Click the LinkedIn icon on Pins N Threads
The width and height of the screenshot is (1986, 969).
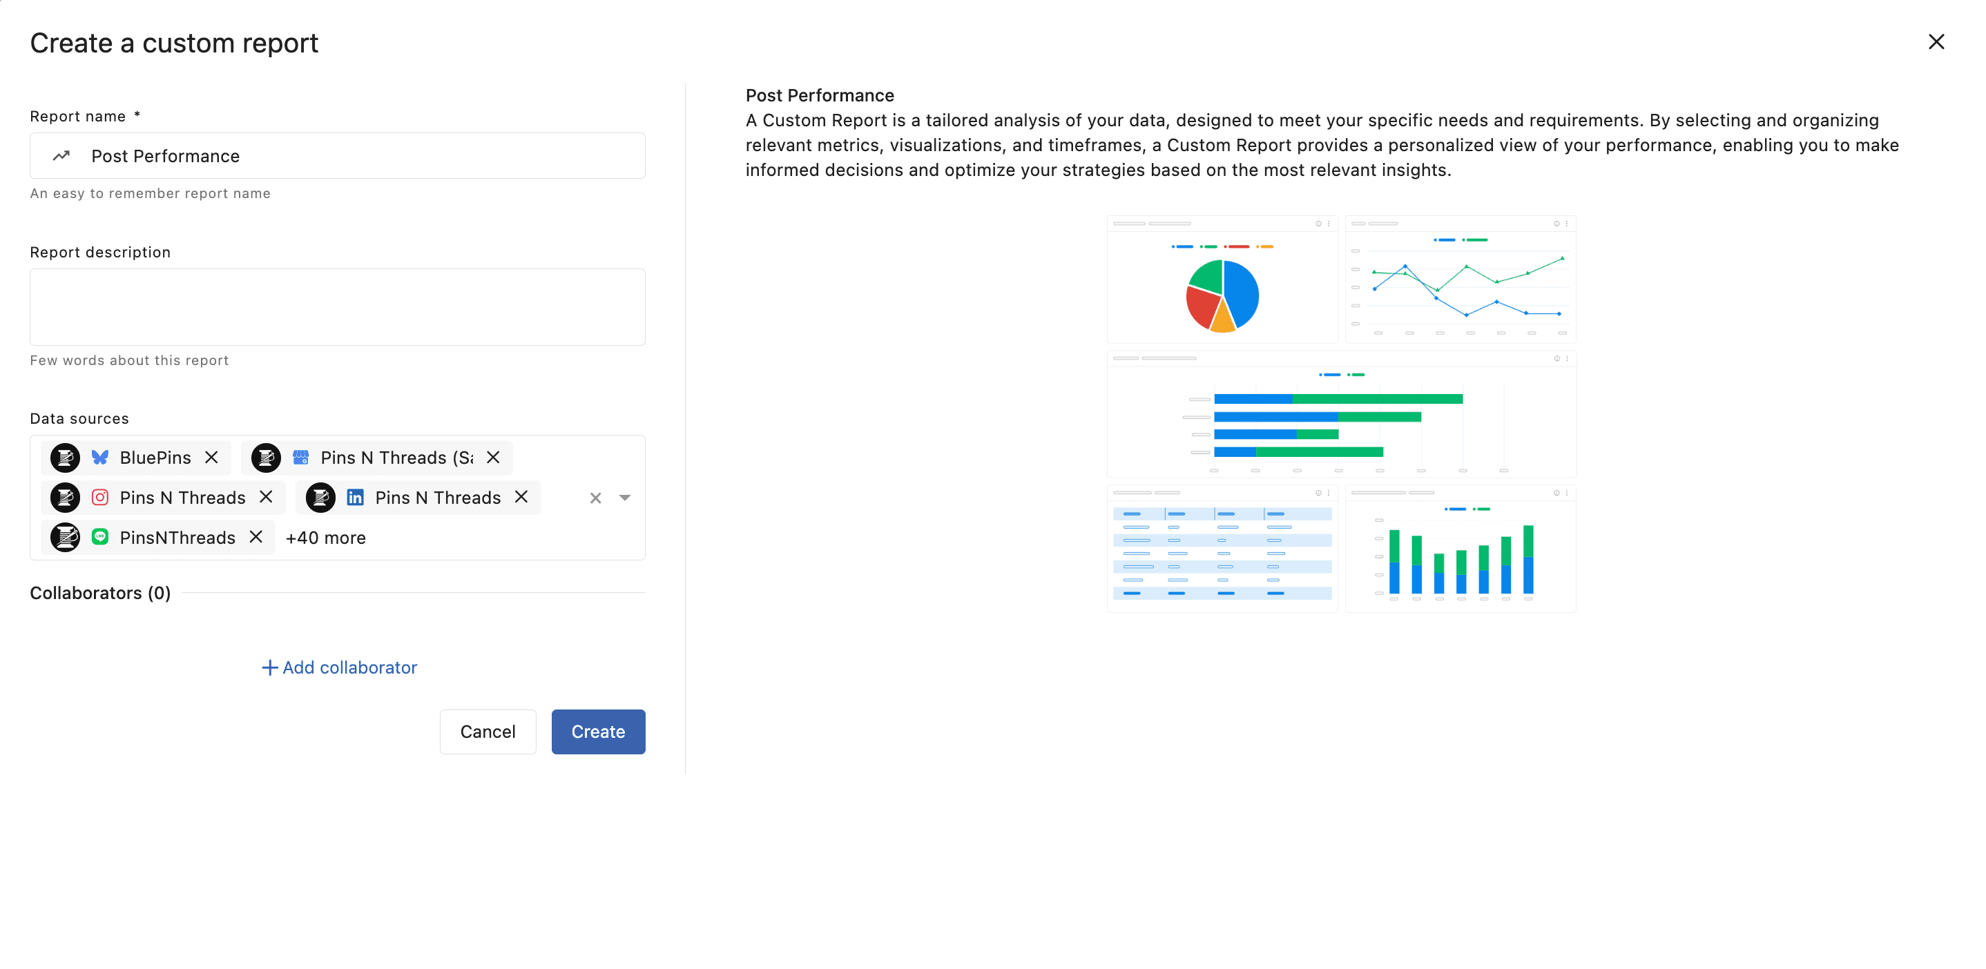tap(355, 498)
